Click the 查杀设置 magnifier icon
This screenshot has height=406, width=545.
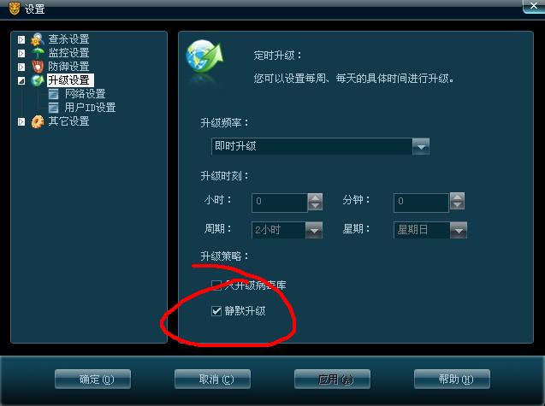tap(38, 39)
